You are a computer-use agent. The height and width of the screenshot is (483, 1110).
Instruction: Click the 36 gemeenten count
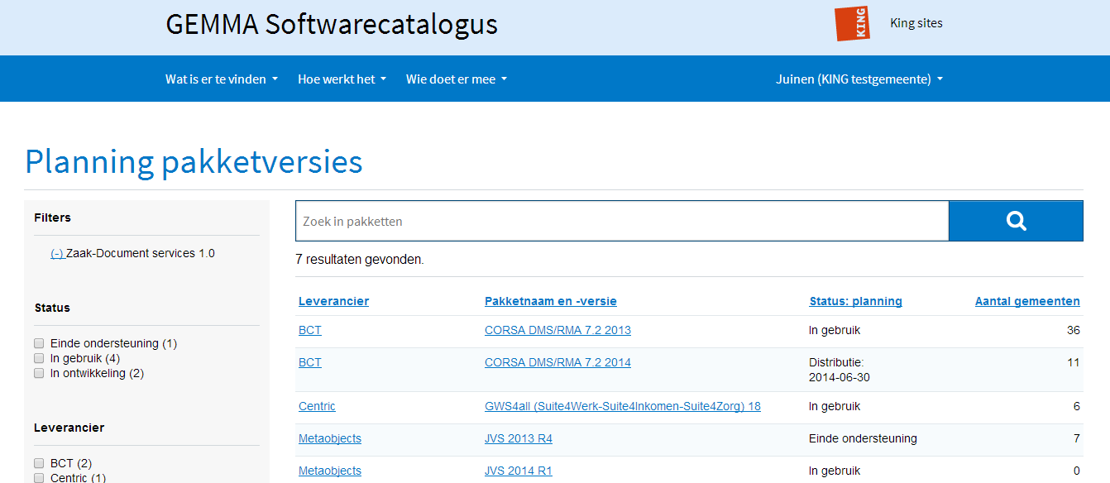(1074, 330)
